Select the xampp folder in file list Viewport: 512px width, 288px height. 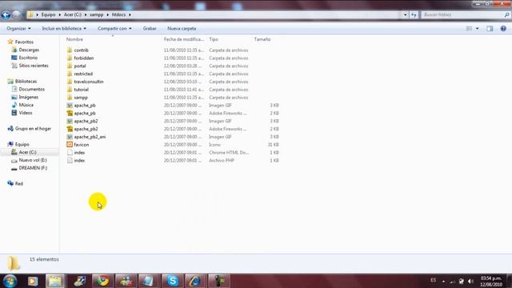(x=81, y=98)
